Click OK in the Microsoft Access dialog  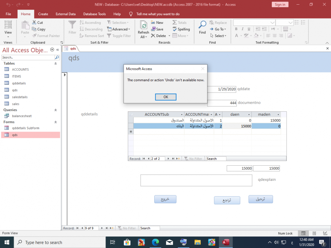166,97
